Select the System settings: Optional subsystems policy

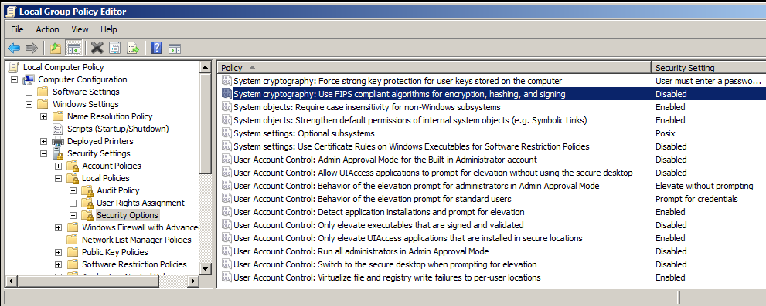pyautogui.click(x=304, y=133)
